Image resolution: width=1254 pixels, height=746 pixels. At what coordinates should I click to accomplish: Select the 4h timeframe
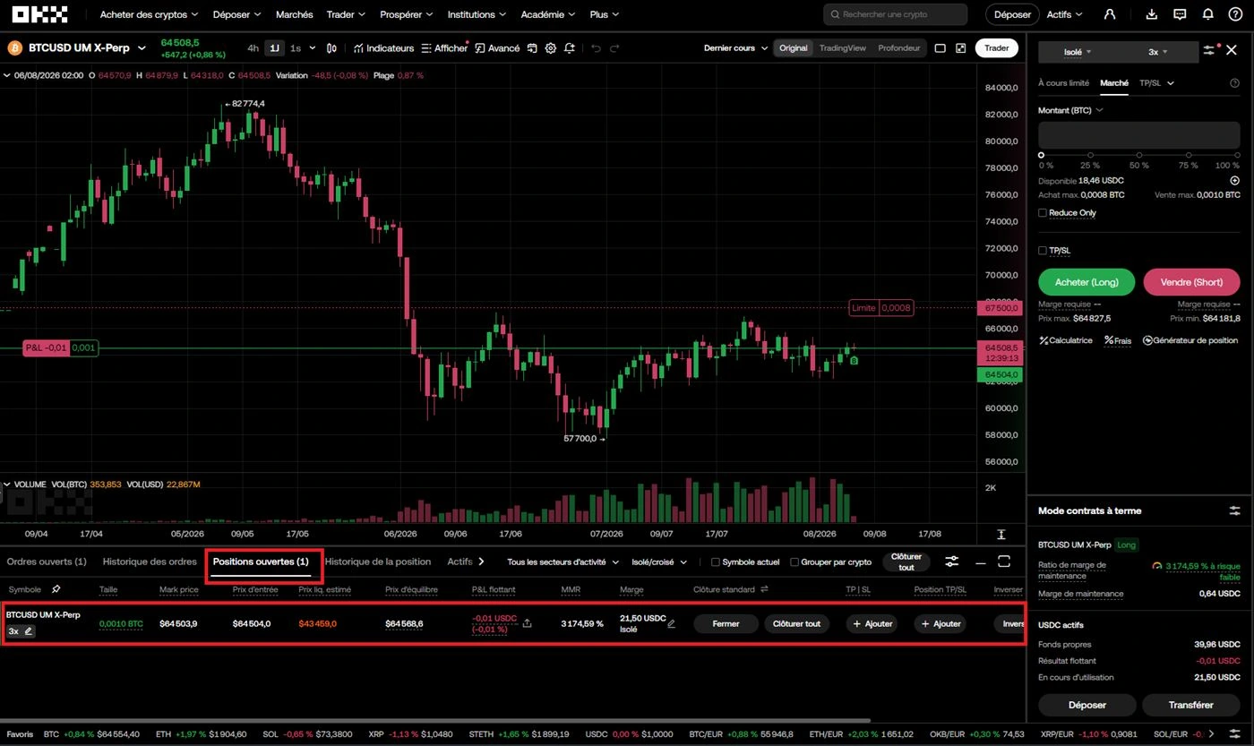(x=253, y=48)
